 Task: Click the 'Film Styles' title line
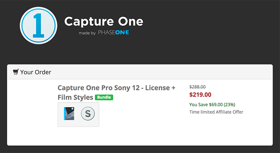tap(75, 97)
